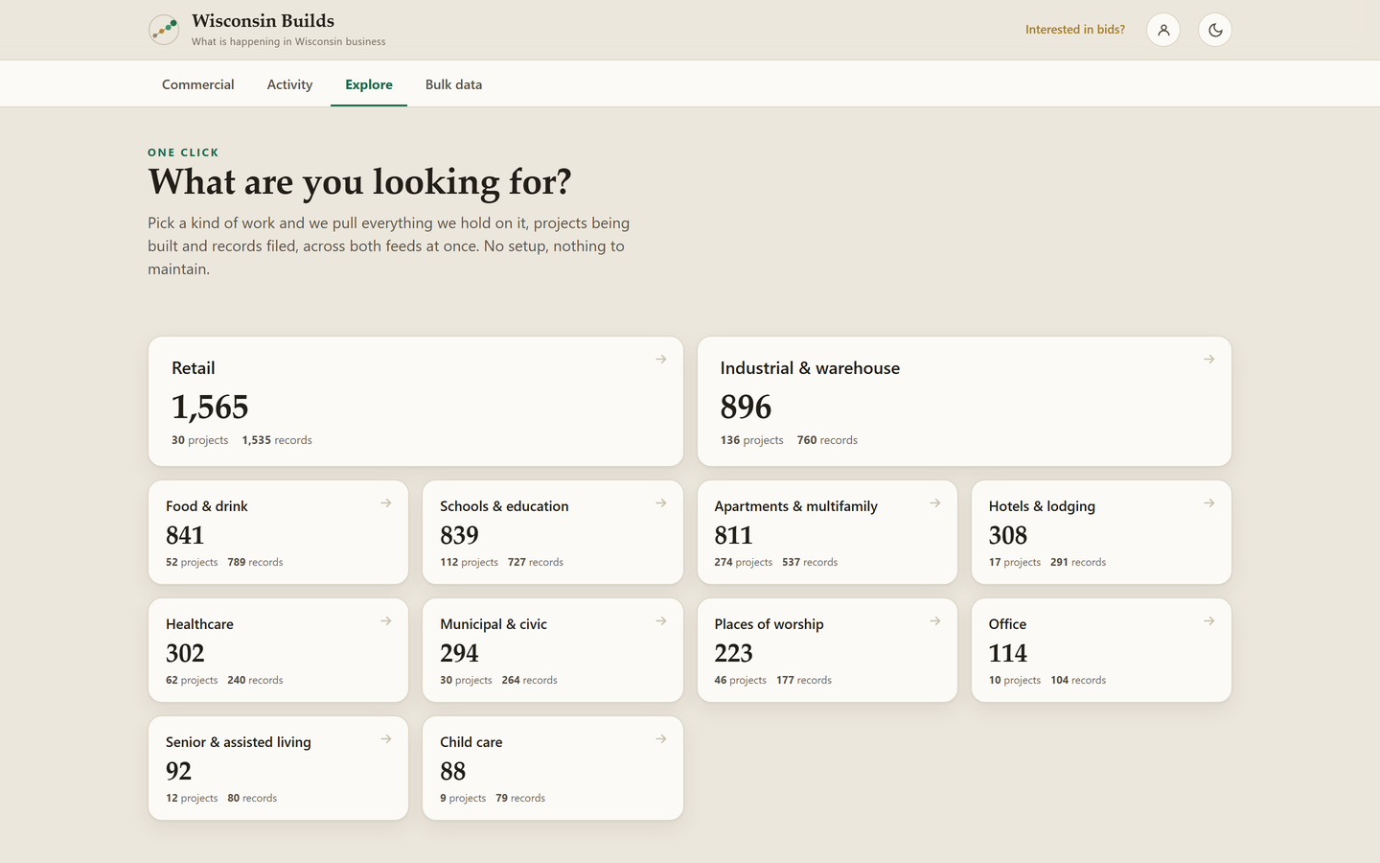Click the arrow on Apartments & multifamily card

(935, 502)
